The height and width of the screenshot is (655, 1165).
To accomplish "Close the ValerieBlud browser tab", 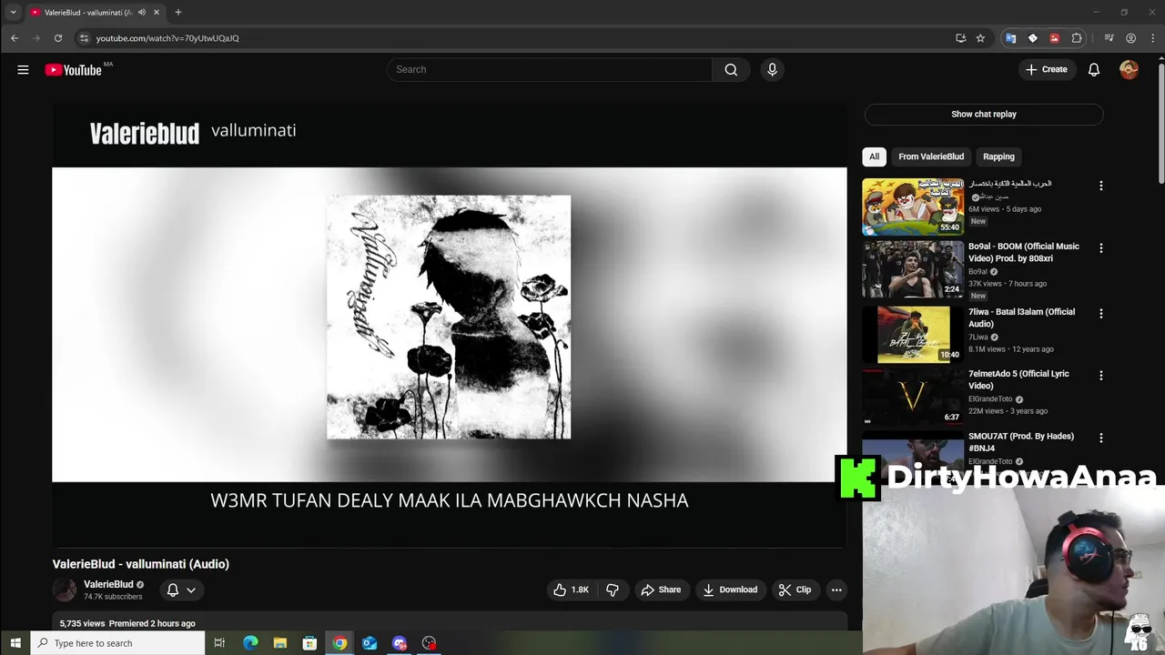I will (x=157, y=12).
